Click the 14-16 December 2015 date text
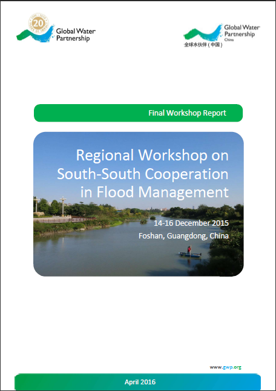The image size is (276, 391). click(191, 223)
